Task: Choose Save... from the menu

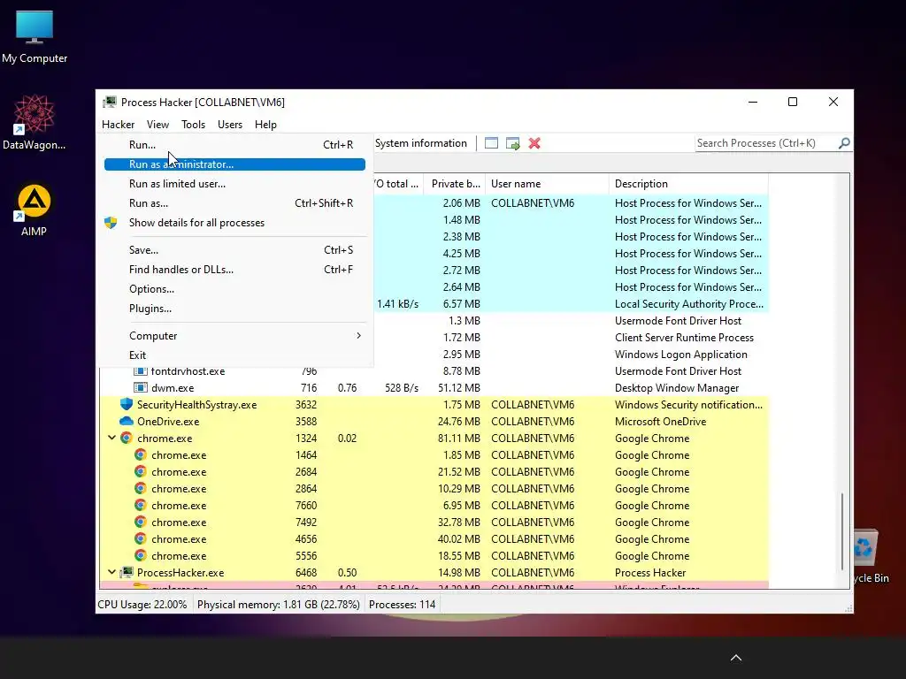Action: click(234, 250)
